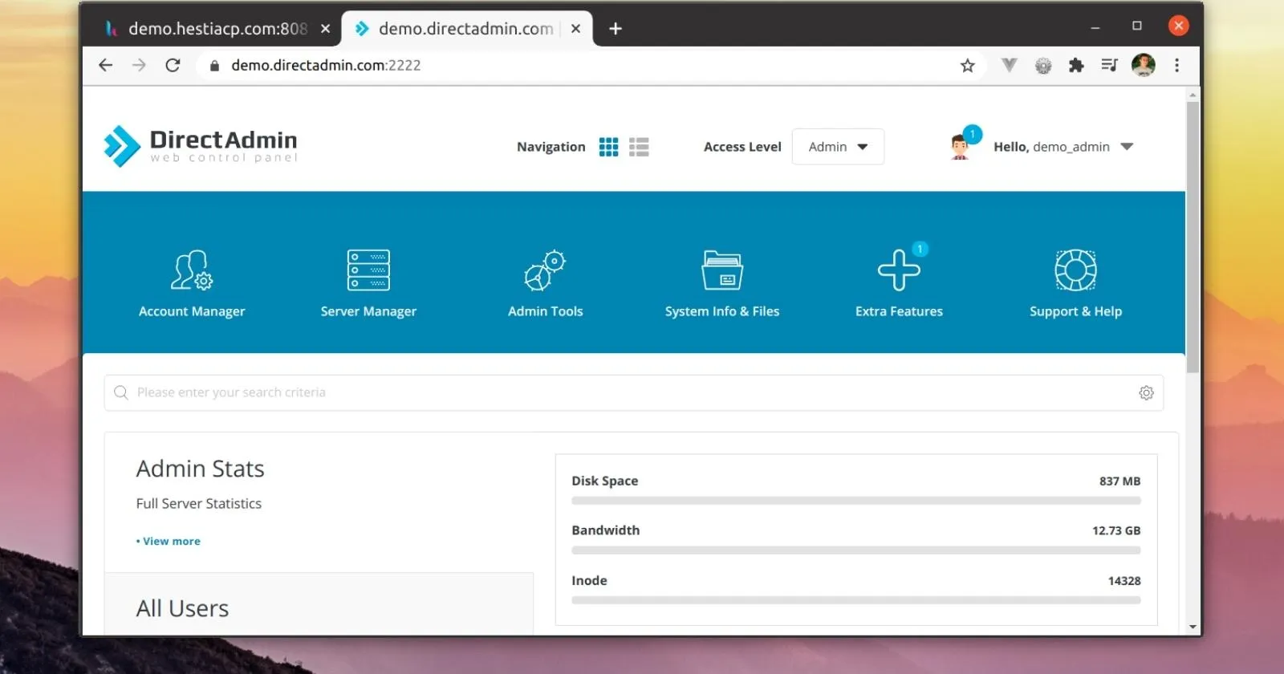Click the page vertical scrollbar
The image size is (1284, 674).
[1193, 237]
